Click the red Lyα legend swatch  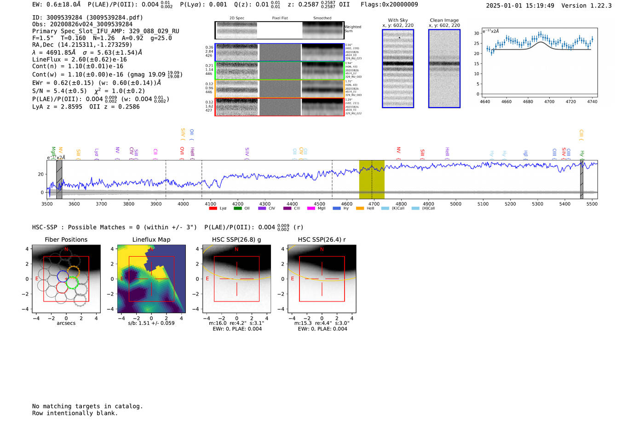(213, 208)
